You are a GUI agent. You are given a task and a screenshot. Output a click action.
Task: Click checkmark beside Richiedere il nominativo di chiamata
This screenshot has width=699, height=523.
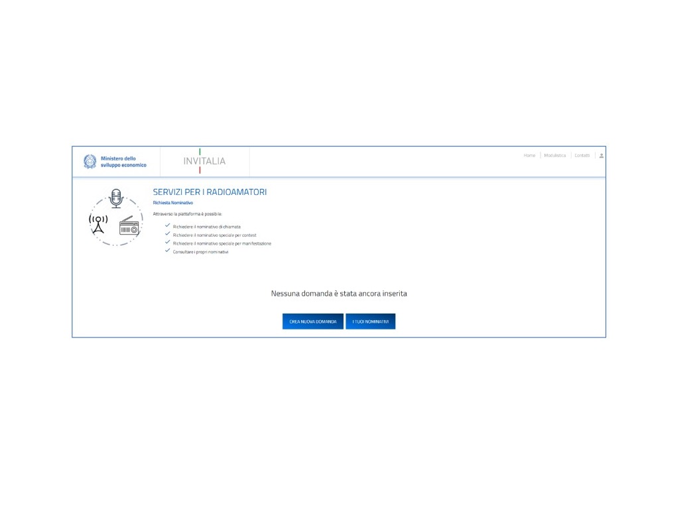pyautogui.click(x=168, y=226)
